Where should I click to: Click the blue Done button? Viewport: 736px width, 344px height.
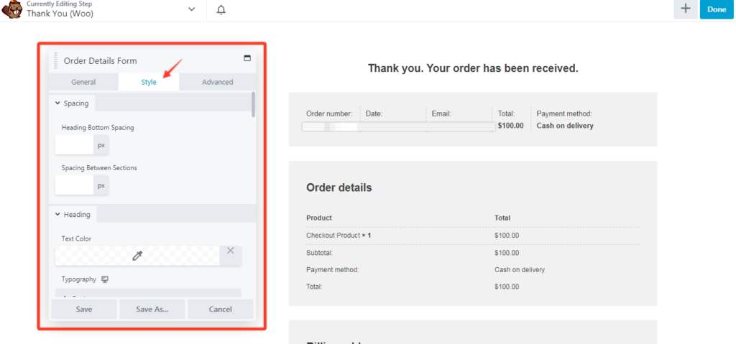pos(717,9)
